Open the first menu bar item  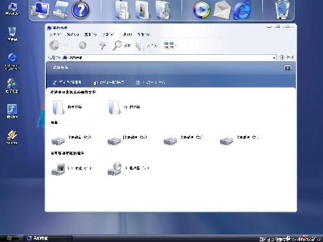[55, 34]
